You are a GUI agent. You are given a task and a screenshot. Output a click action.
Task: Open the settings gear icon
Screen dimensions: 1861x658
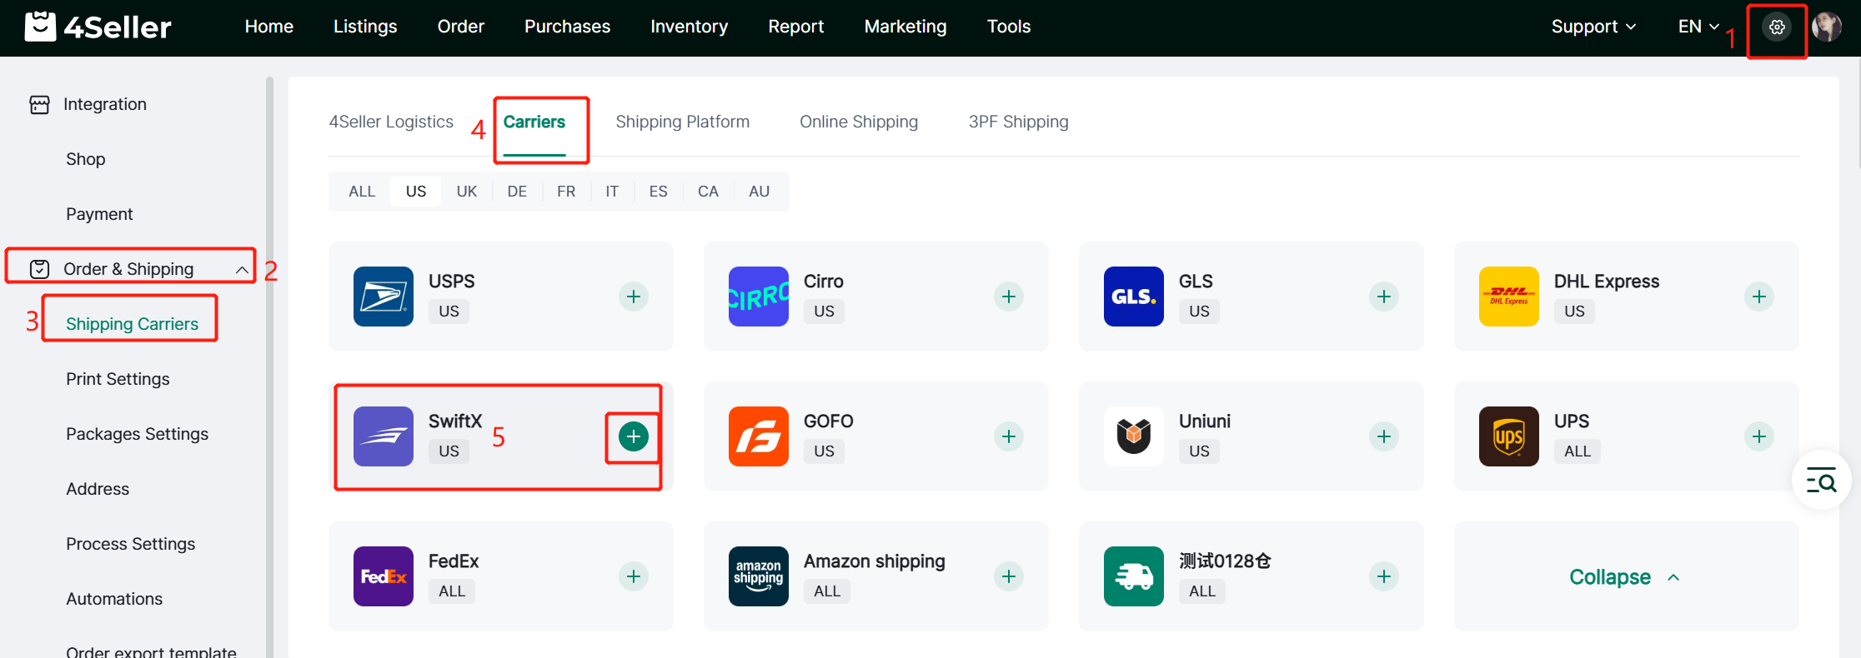[1777, 27]
